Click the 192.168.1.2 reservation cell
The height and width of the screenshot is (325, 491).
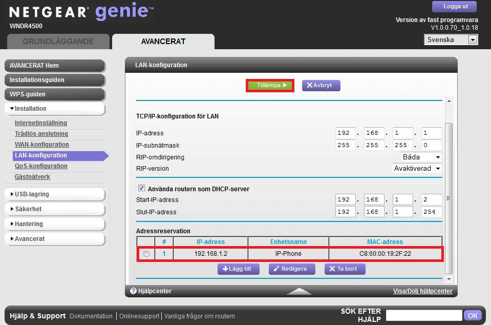click(x=210, y=254)
